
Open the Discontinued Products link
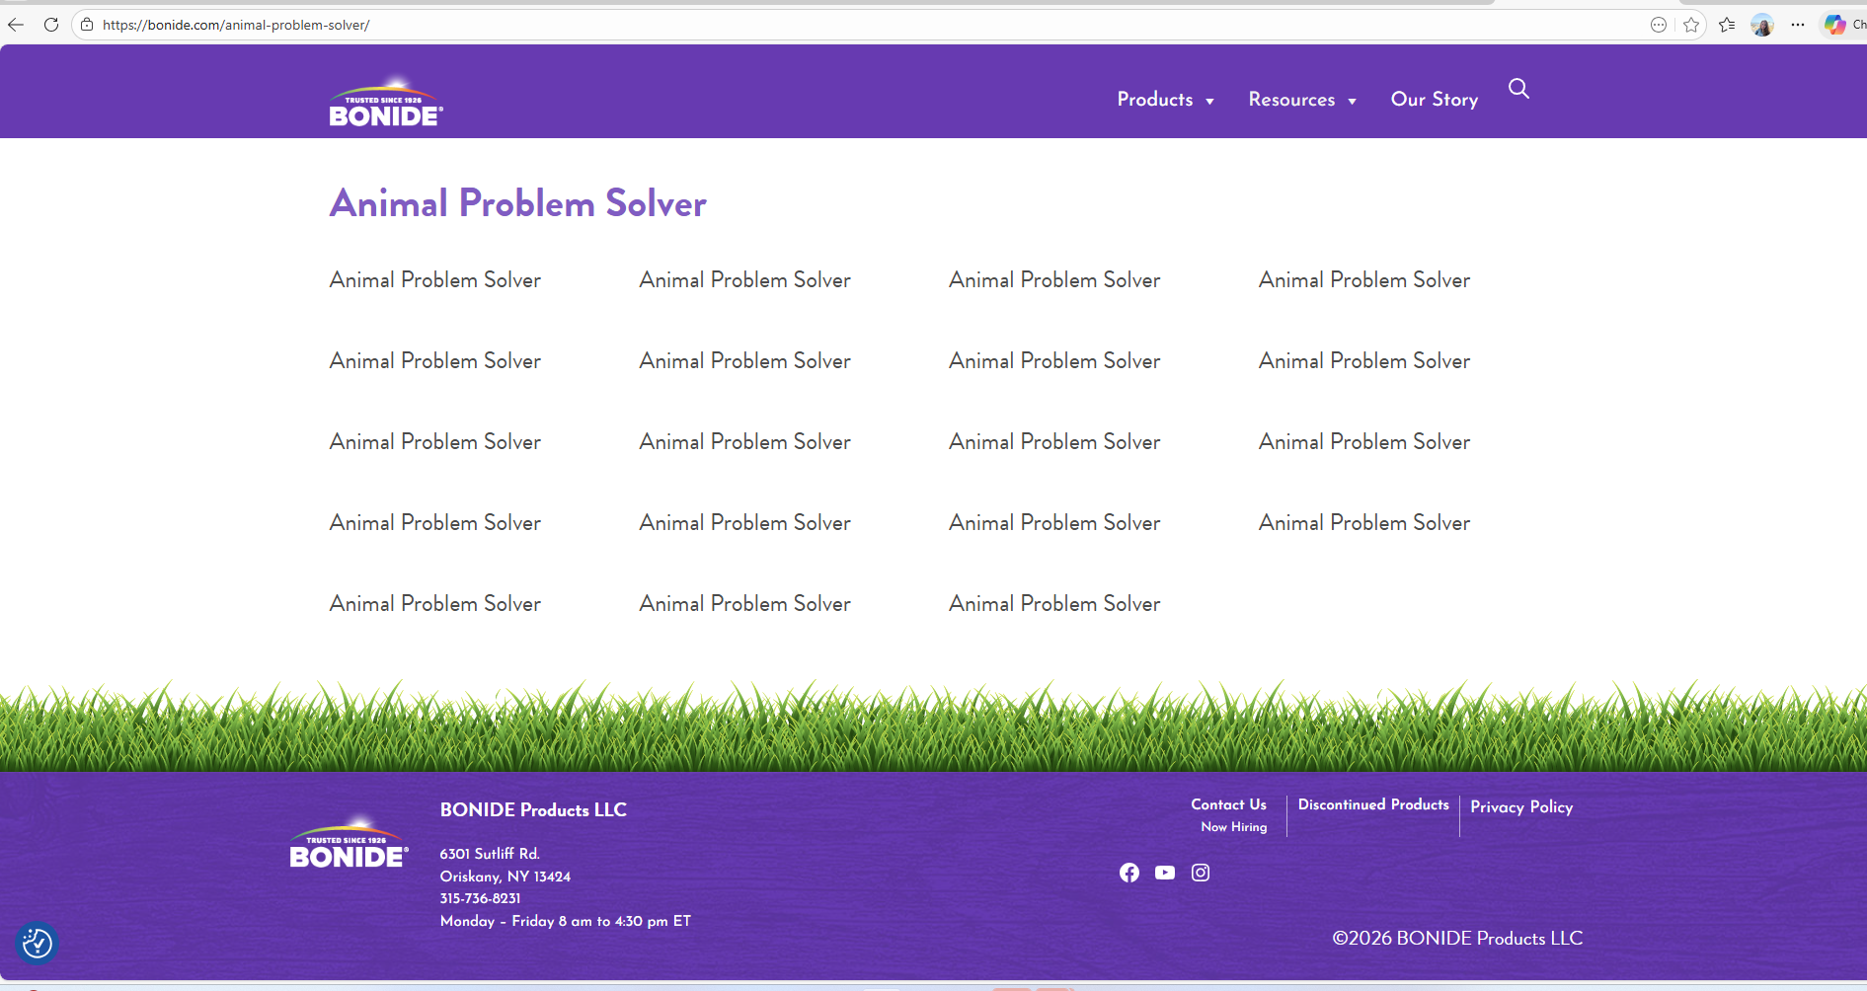[1373, 804]
